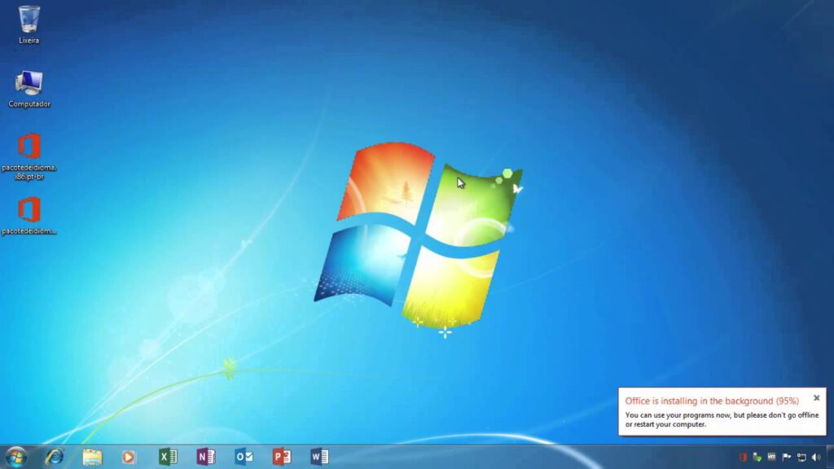Screen dimensions: 834x469
Task: Open the Windows Start menu orb
Action: [16, 457]
